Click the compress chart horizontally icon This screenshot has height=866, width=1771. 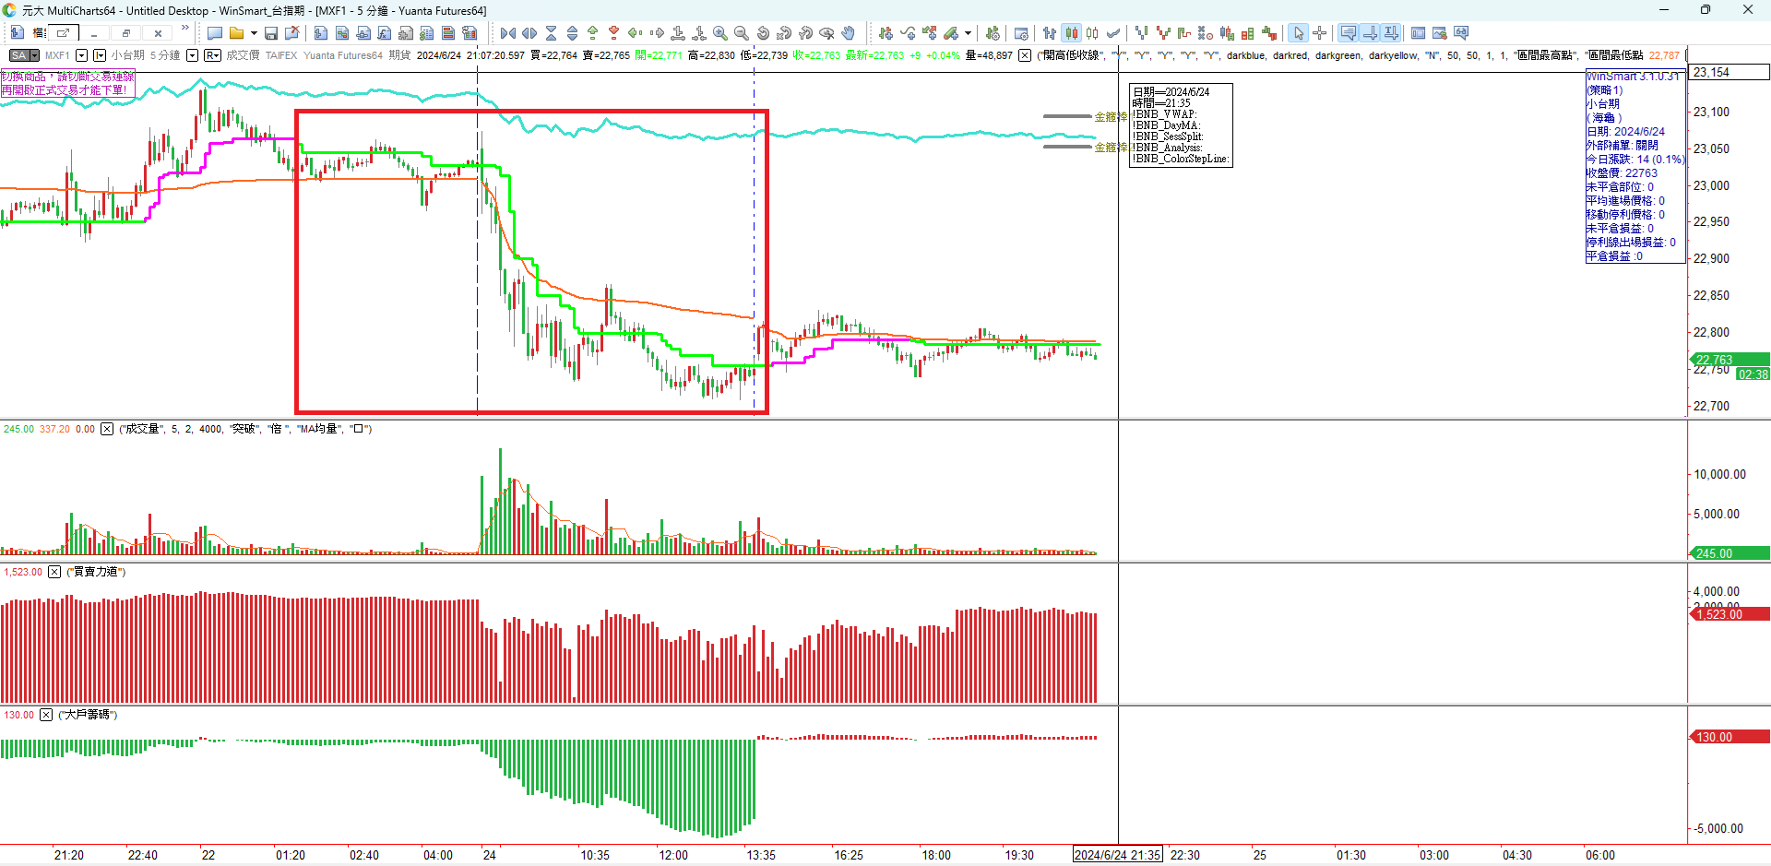pyautogui.click(x=508, y=33)
